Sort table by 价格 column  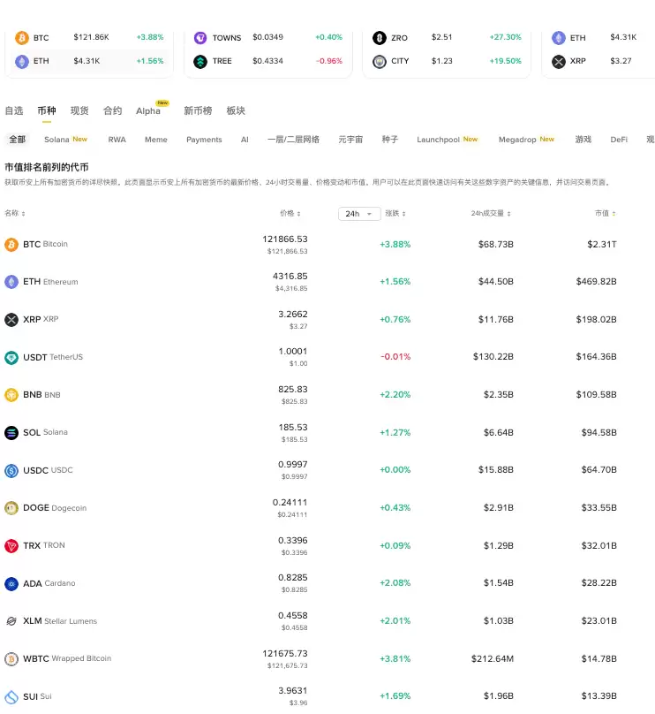pyautogui.click(x=290, y=214)
